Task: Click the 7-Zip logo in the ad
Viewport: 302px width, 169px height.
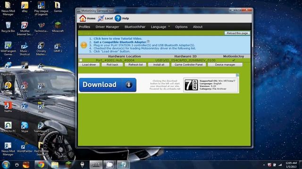Action: click(x=191, y=84)
